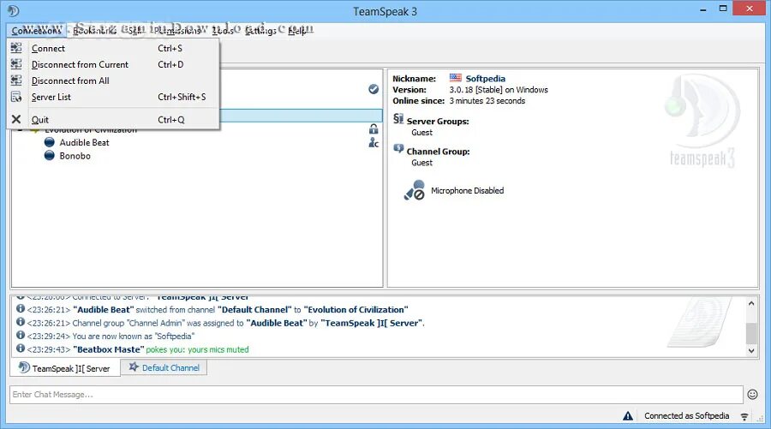This screenshot has height=429, width=771.
Task: Click the highlighted selected channel row
Action: (x=301, y=116)
